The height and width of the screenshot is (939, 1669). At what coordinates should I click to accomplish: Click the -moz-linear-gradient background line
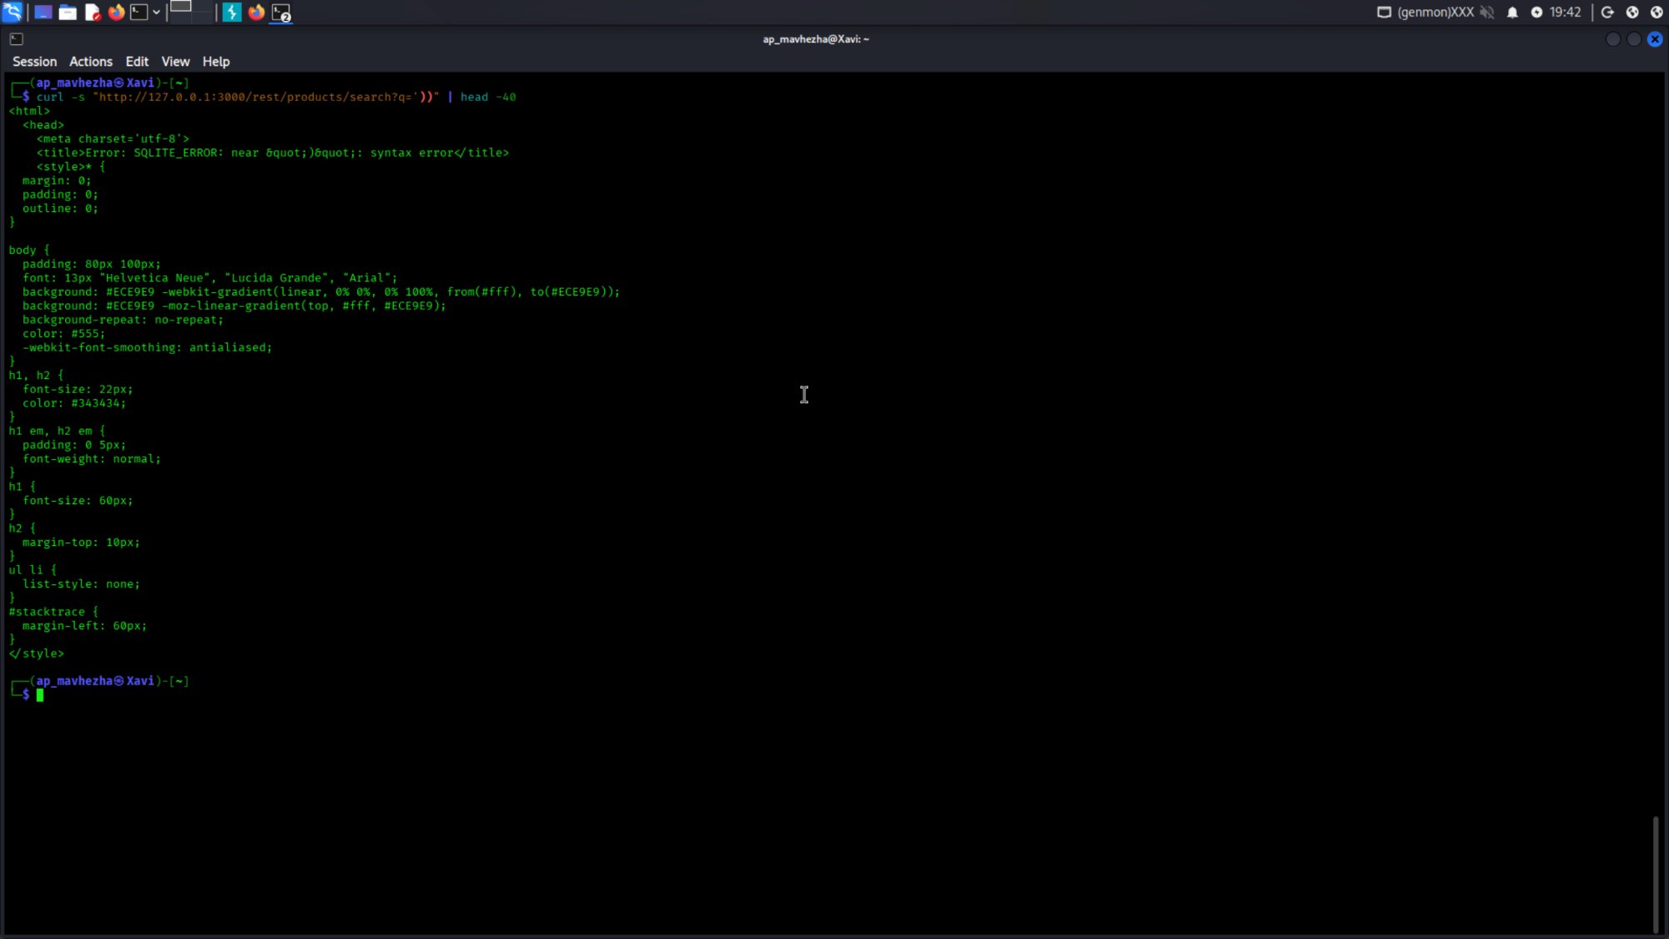click(234, 305)
